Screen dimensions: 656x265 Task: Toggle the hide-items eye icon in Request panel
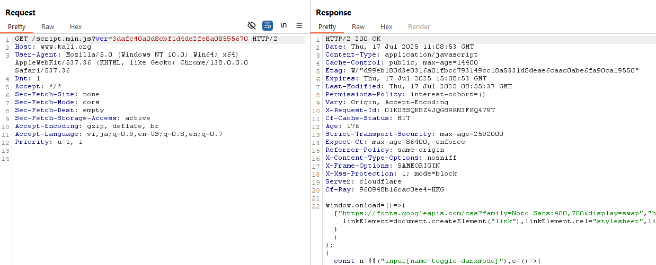tap(252, 25)
